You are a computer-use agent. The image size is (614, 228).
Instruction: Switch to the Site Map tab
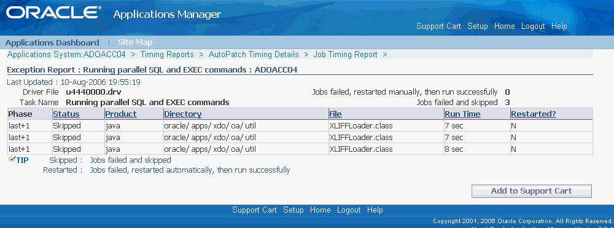click(x=135, y=42)
